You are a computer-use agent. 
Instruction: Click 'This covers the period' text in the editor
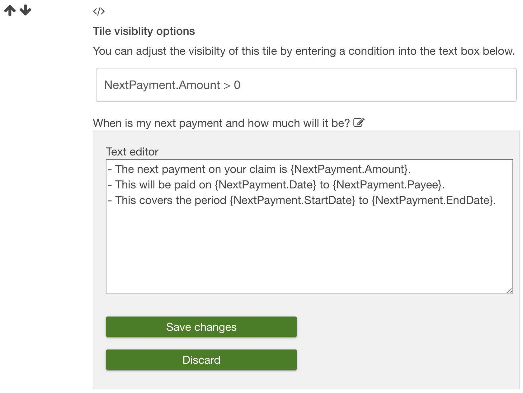coord(171,200)
